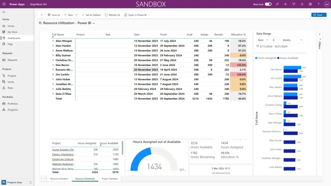Open the Next relative date dropdown
The height and width of the screenshot is (186, 331).
(x=263, y=40)
